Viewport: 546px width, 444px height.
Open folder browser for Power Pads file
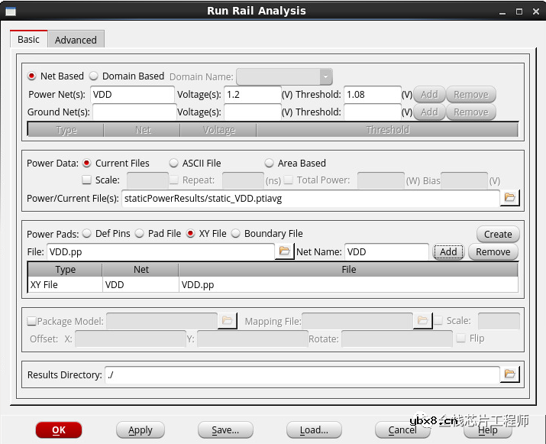pos(284,251)
